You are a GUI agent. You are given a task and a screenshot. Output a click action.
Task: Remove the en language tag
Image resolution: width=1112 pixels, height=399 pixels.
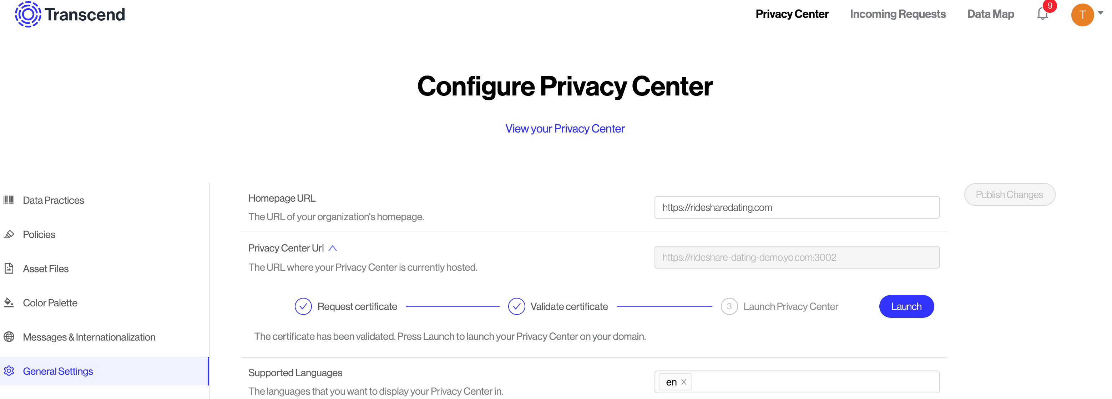click(x=684, y=382)
